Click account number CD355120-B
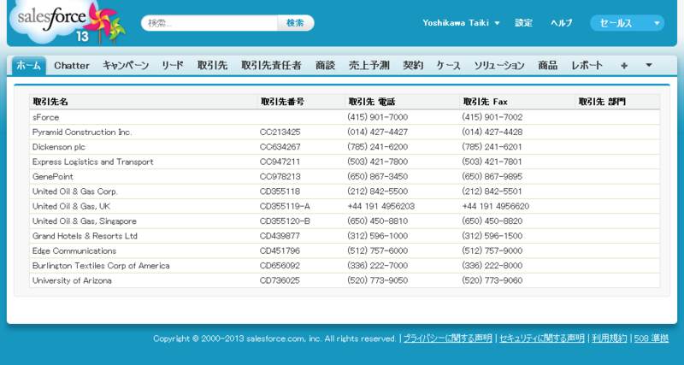This screenshot has width=684, height=365. (x=285, y=221)
